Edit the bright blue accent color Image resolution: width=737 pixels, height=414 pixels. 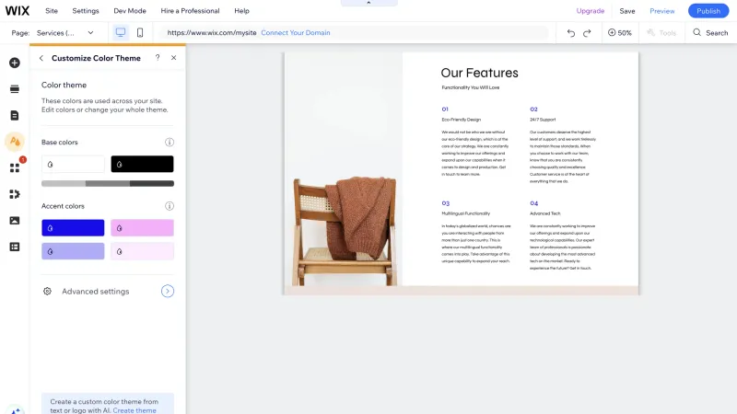(x=73, y=227)
